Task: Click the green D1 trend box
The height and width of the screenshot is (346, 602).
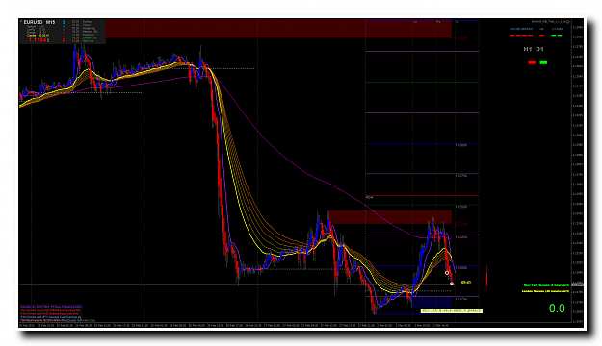Action: coord(543,62)
